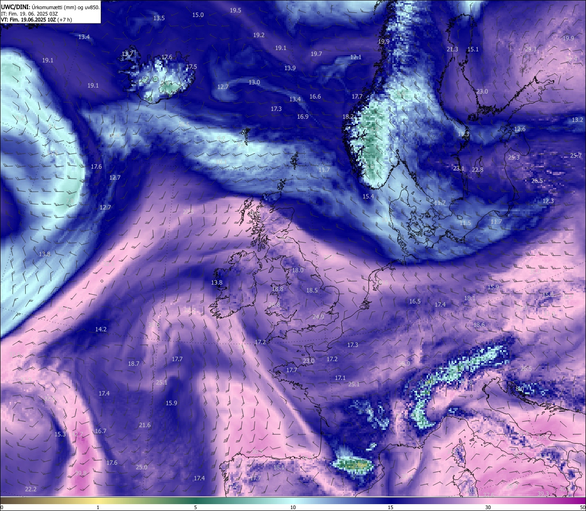Click the '16.6' value label
Image resolution: width=586 pixels, height=511 pixels.
click(315, 97)
